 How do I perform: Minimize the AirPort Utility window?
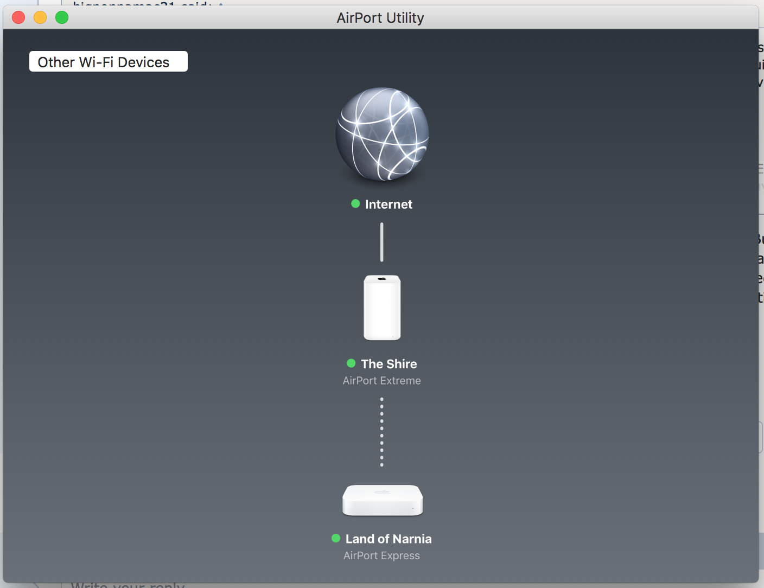point(40,17)
